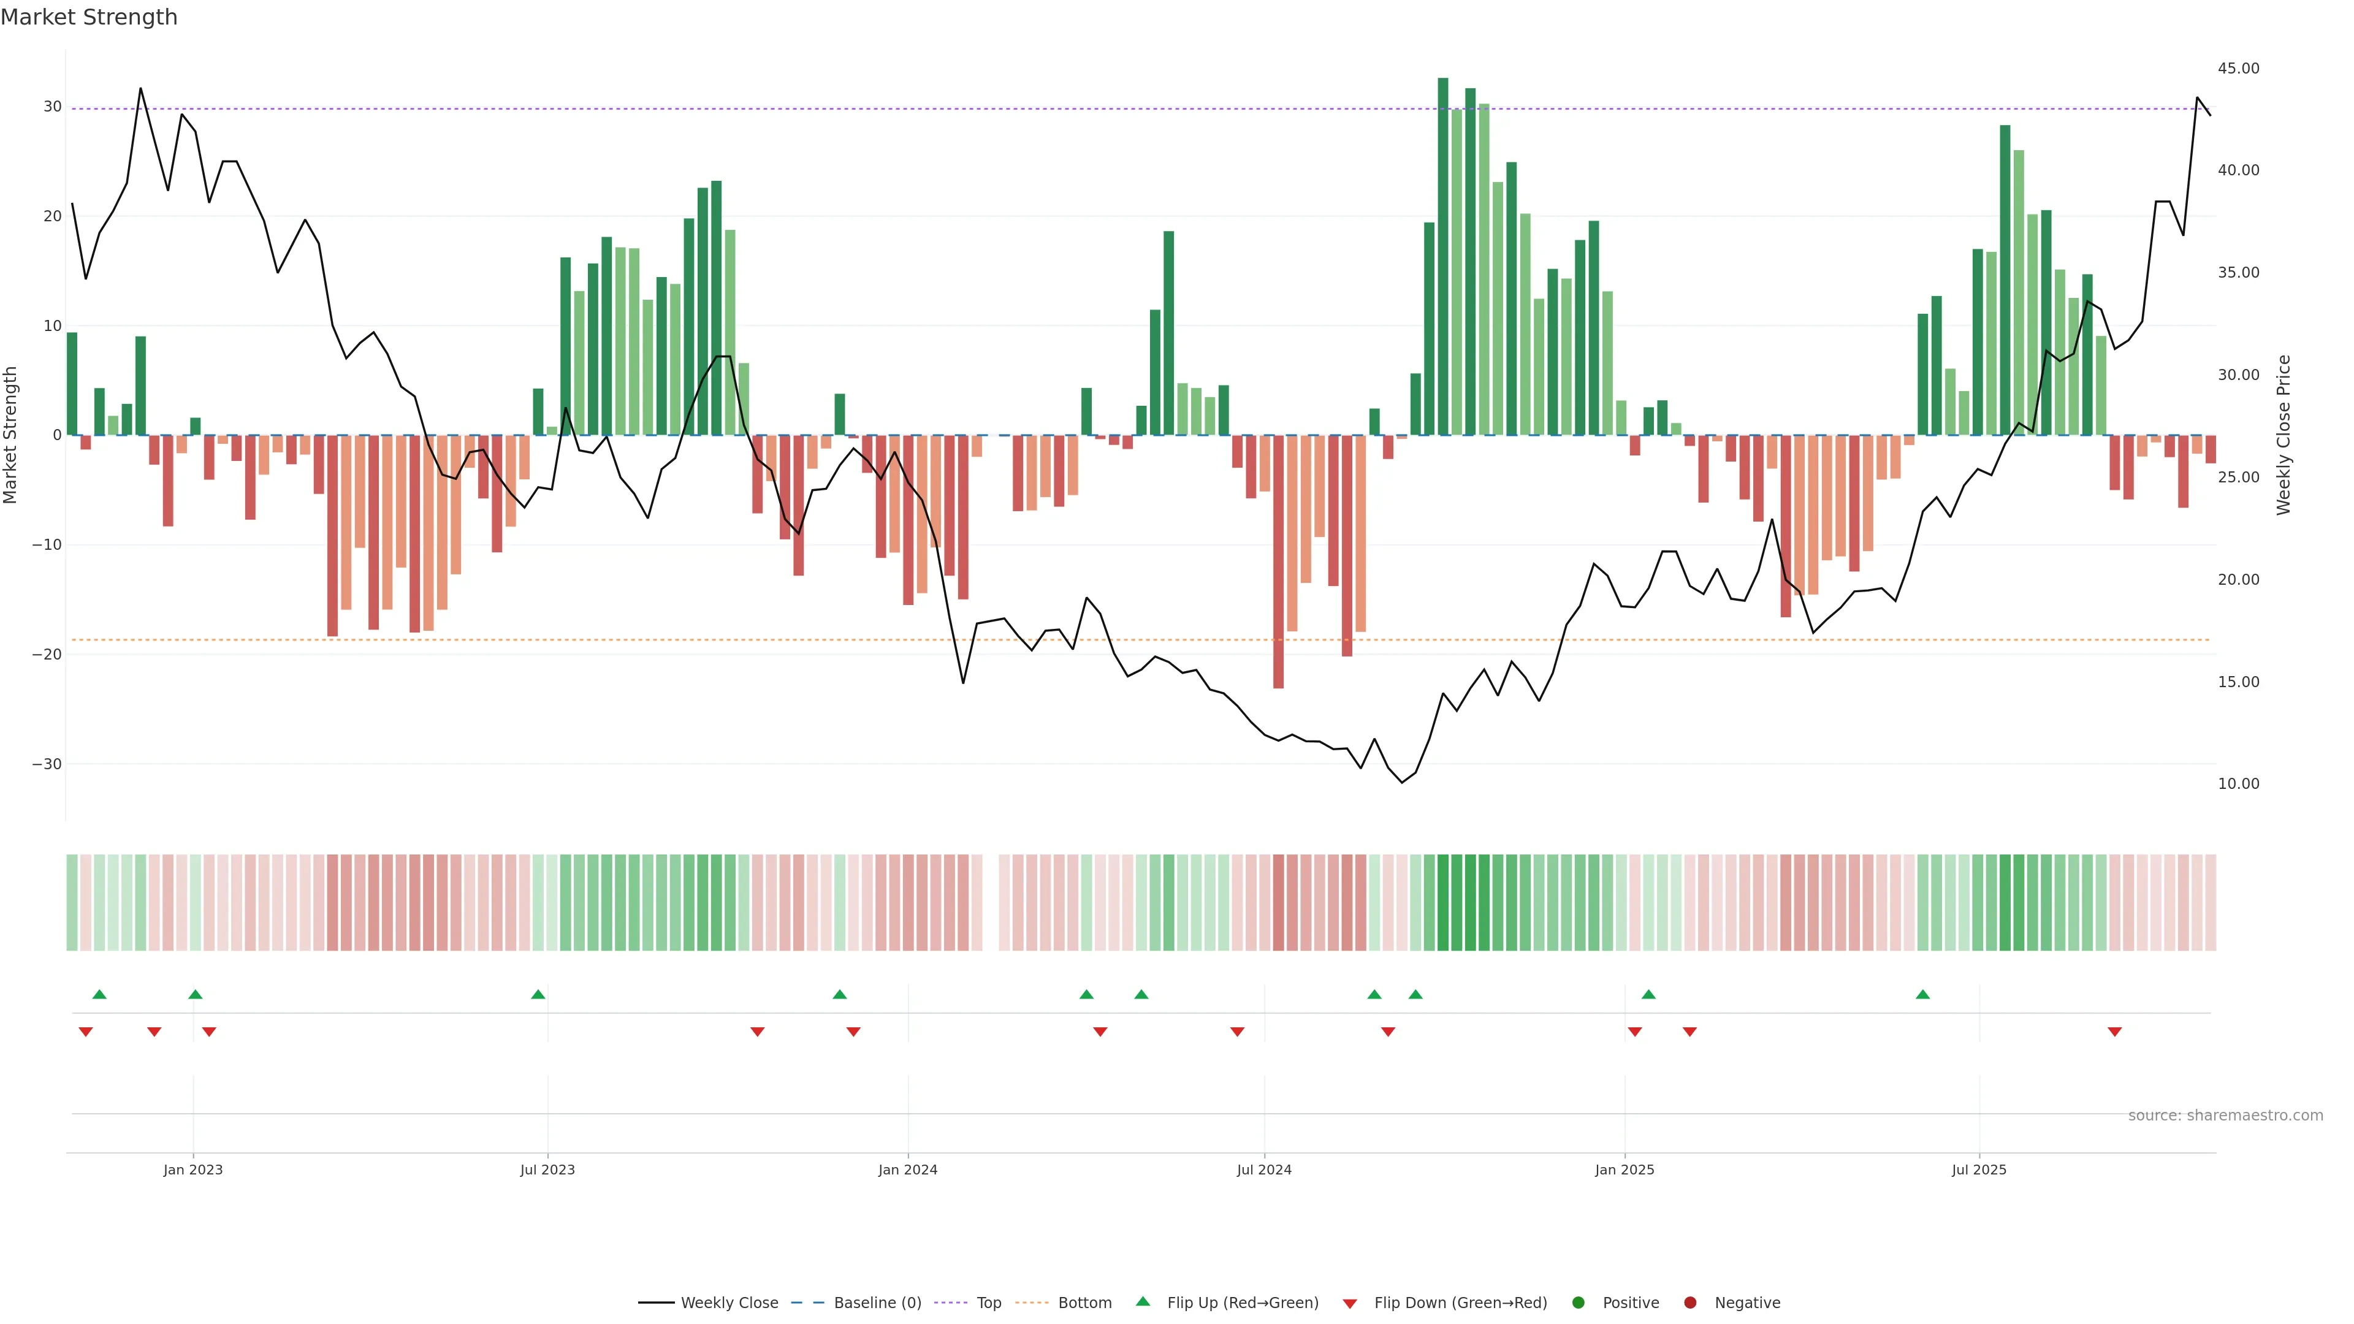Click flip-up marker just after Jan 2025
The image size is (2354, 1324).
tap(1648, 994)
